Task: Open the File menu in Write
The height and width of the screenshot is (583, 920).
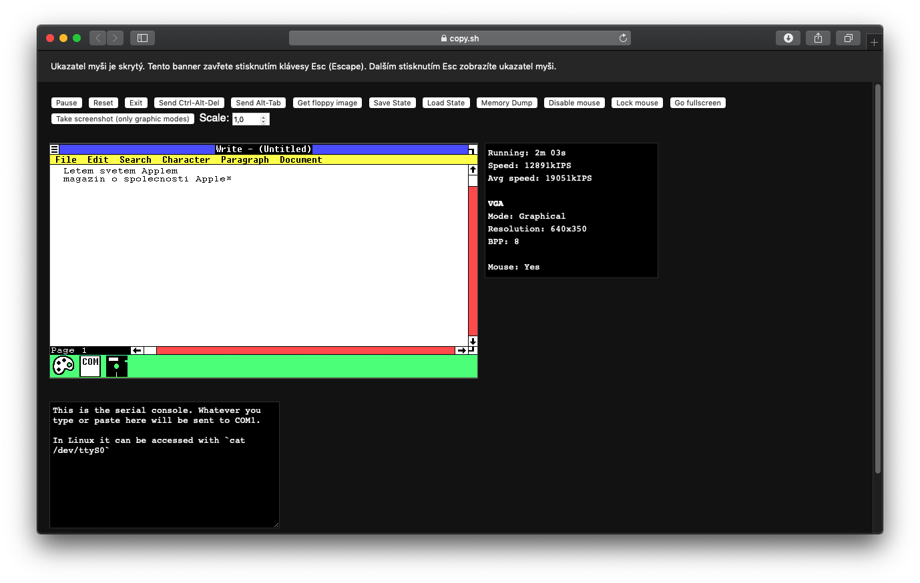Action: pos(65,160)
